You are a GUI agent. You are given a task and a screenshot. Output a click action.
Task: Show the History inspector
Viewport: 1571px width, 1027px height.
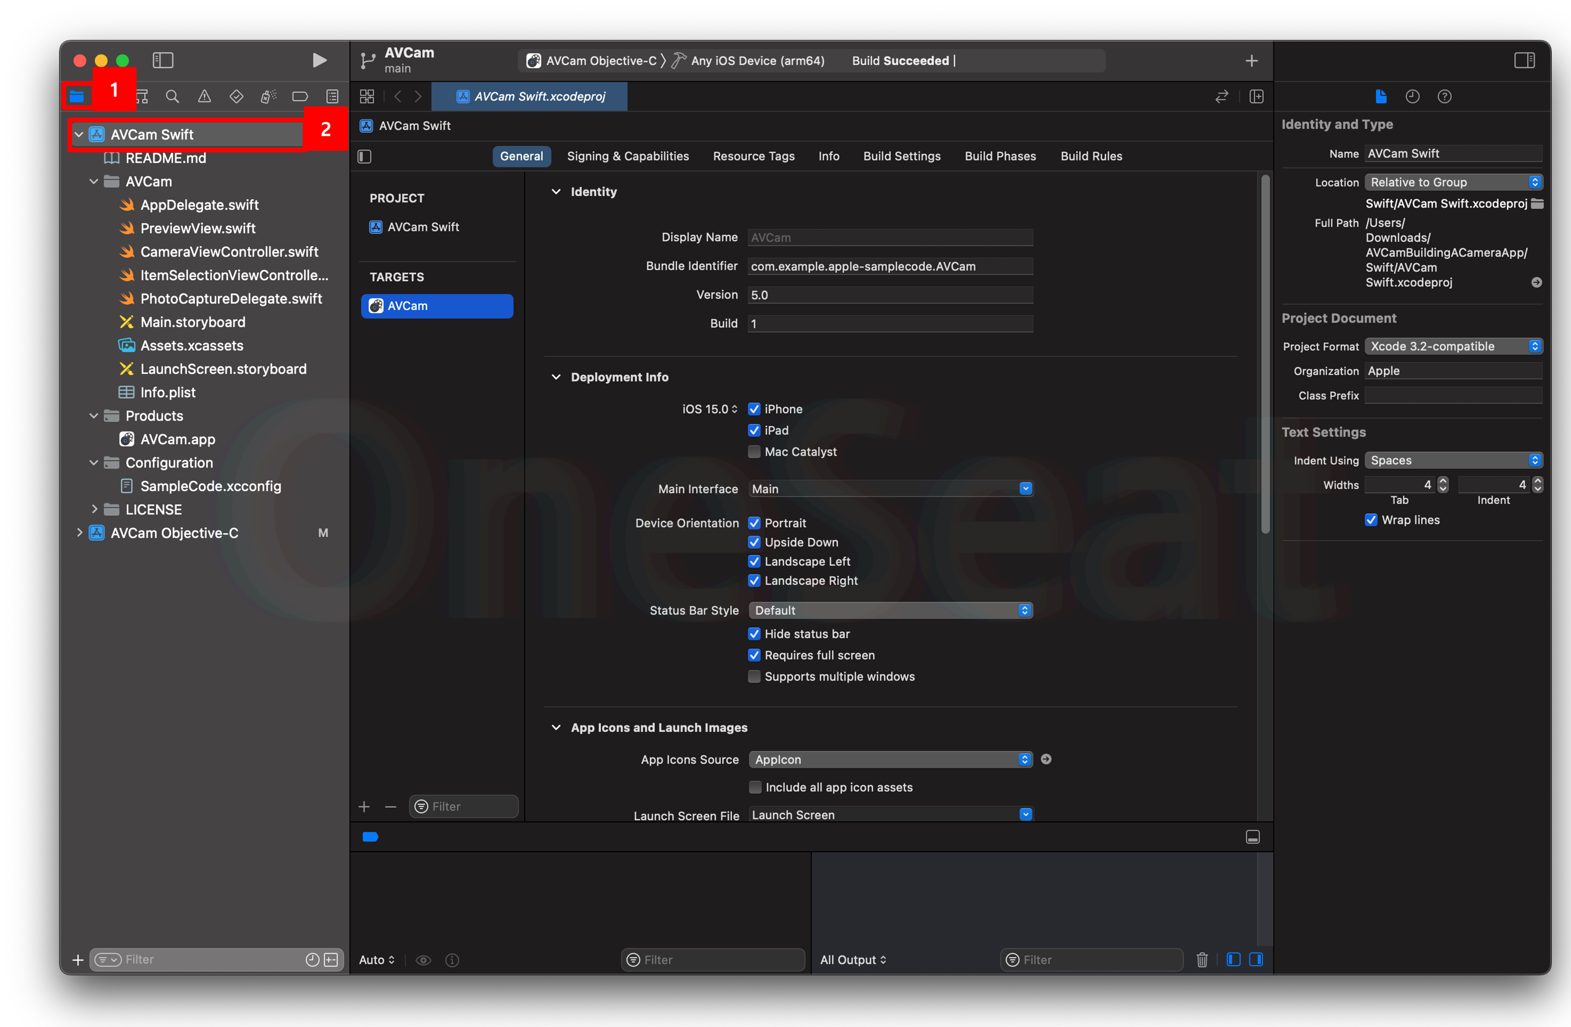(x=1412, y=97)
